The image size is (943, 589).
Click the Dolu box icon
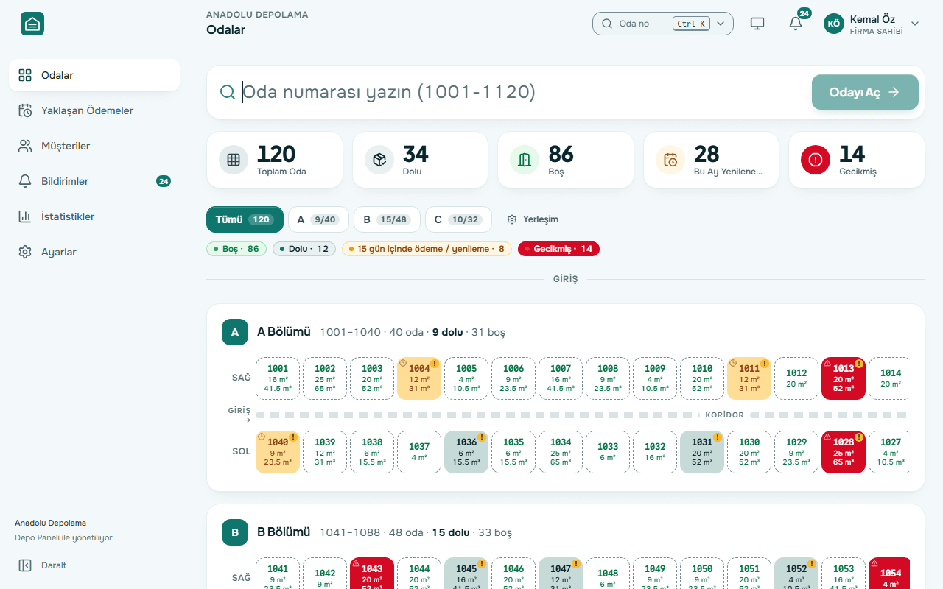[379, 160]
